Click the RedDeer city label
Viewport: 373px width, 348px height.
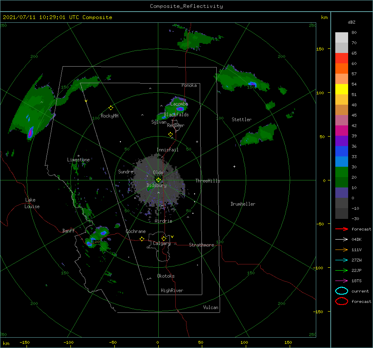pos(176,125)
